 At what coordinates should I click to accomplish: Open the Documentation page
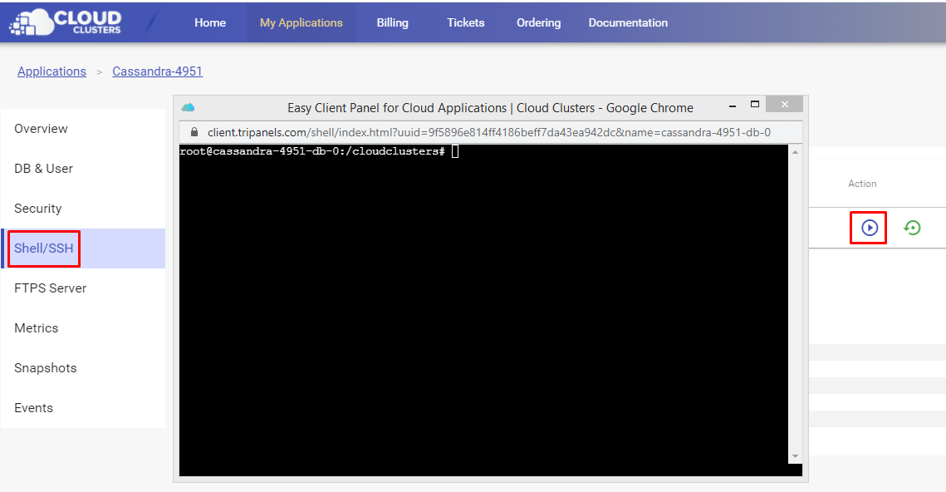pyautogui.click(x=628, y=22)
